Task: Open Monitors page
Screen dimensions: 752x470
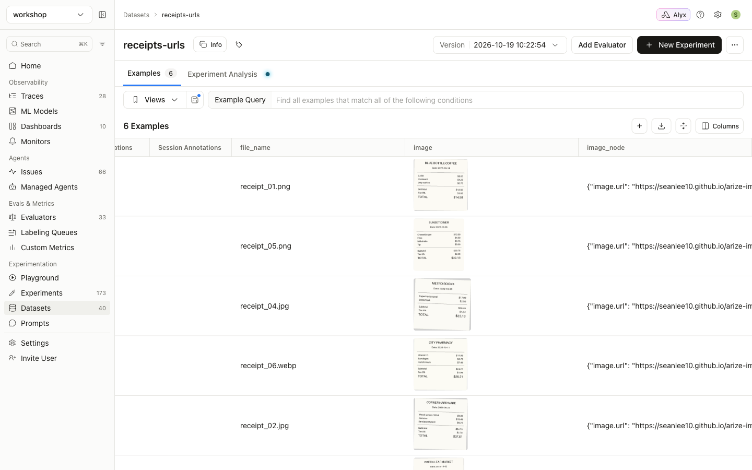Action: pyautogui.click(x=57, y=142)
